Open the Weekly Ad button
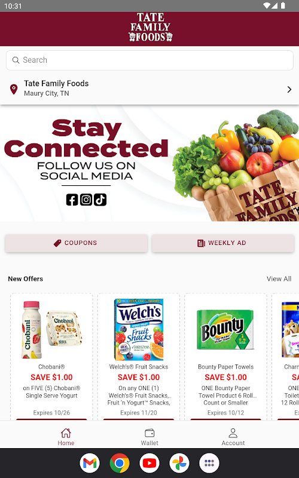Image resolution: width=299 pixels, height=478 pixels. 222,243
